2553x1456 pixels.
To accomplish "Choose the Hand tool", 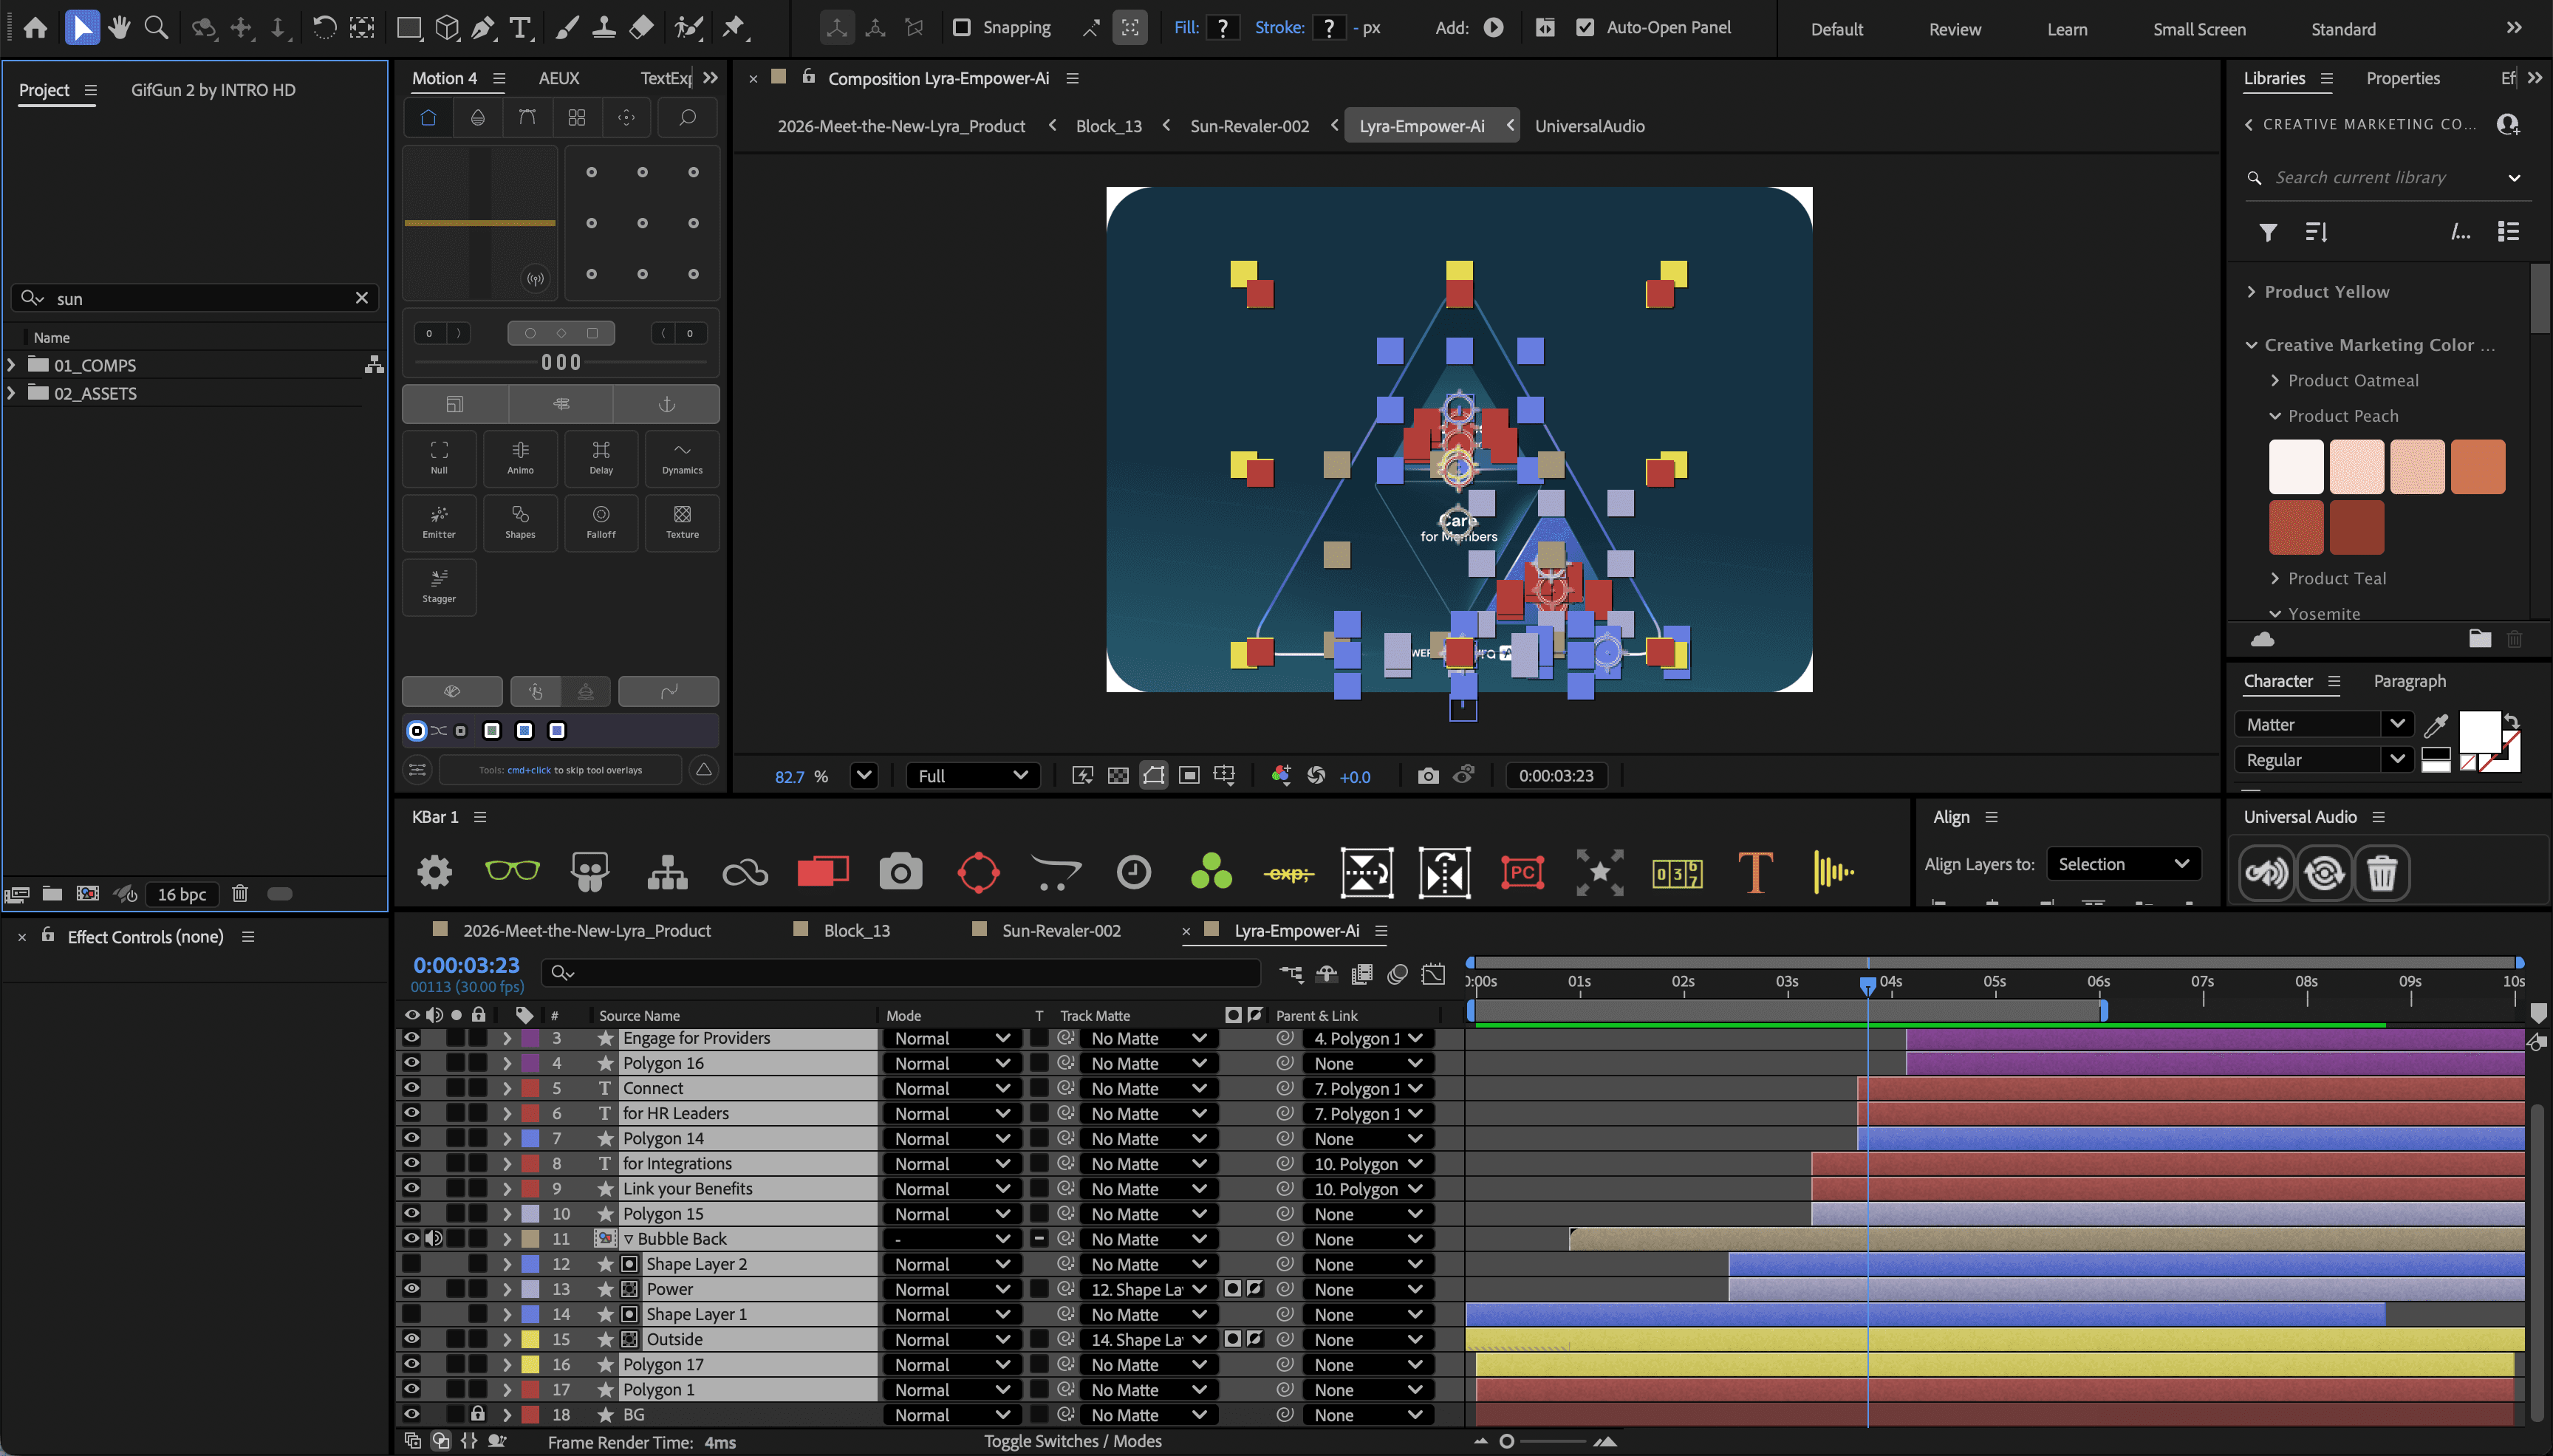I will pyautogui.click(x=119, y=27).
